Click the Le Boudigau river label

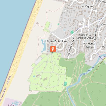tap(86, 72)
